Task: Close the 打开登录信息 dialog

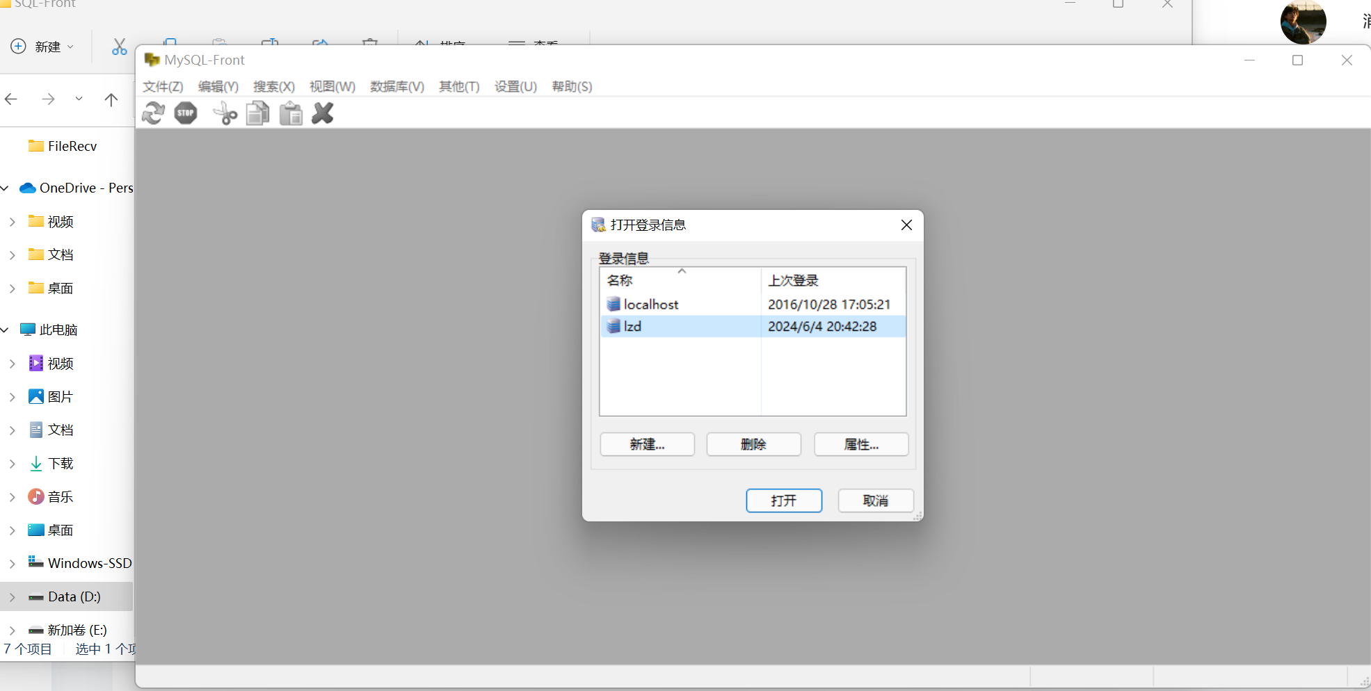Action: pos(906,225)
